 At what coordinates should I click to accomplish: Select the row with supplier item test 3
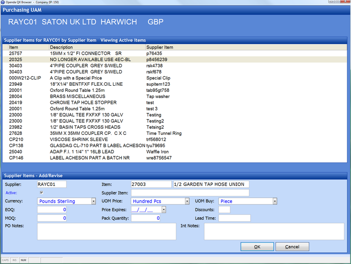click(x=175, y=109)
